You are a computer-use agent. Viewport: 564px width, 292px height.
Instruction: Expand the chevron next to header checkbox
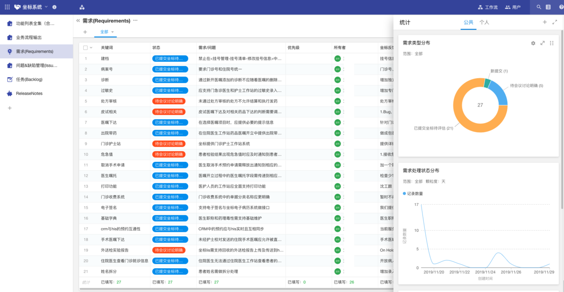[x=91, y=47]
